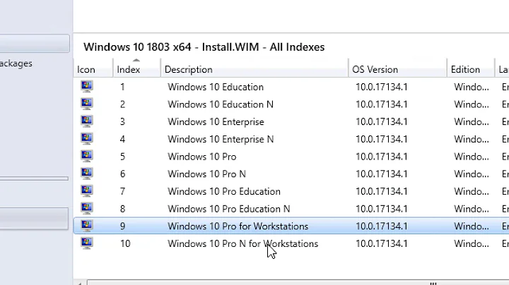Click the Windows 10 Enterprise N row icon
Image resolution: width=509 pixels, height=285 pixels.
coord(87,139)
